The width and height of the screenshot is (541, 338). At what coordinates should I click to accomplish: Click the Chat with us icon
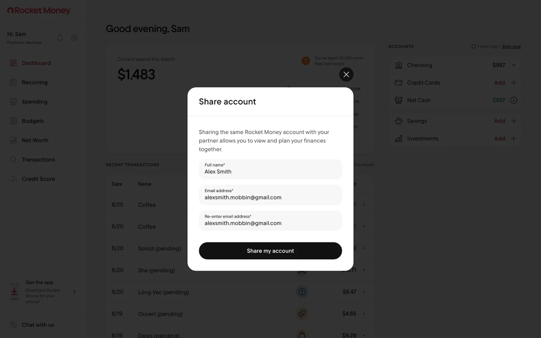click(13, 324)
